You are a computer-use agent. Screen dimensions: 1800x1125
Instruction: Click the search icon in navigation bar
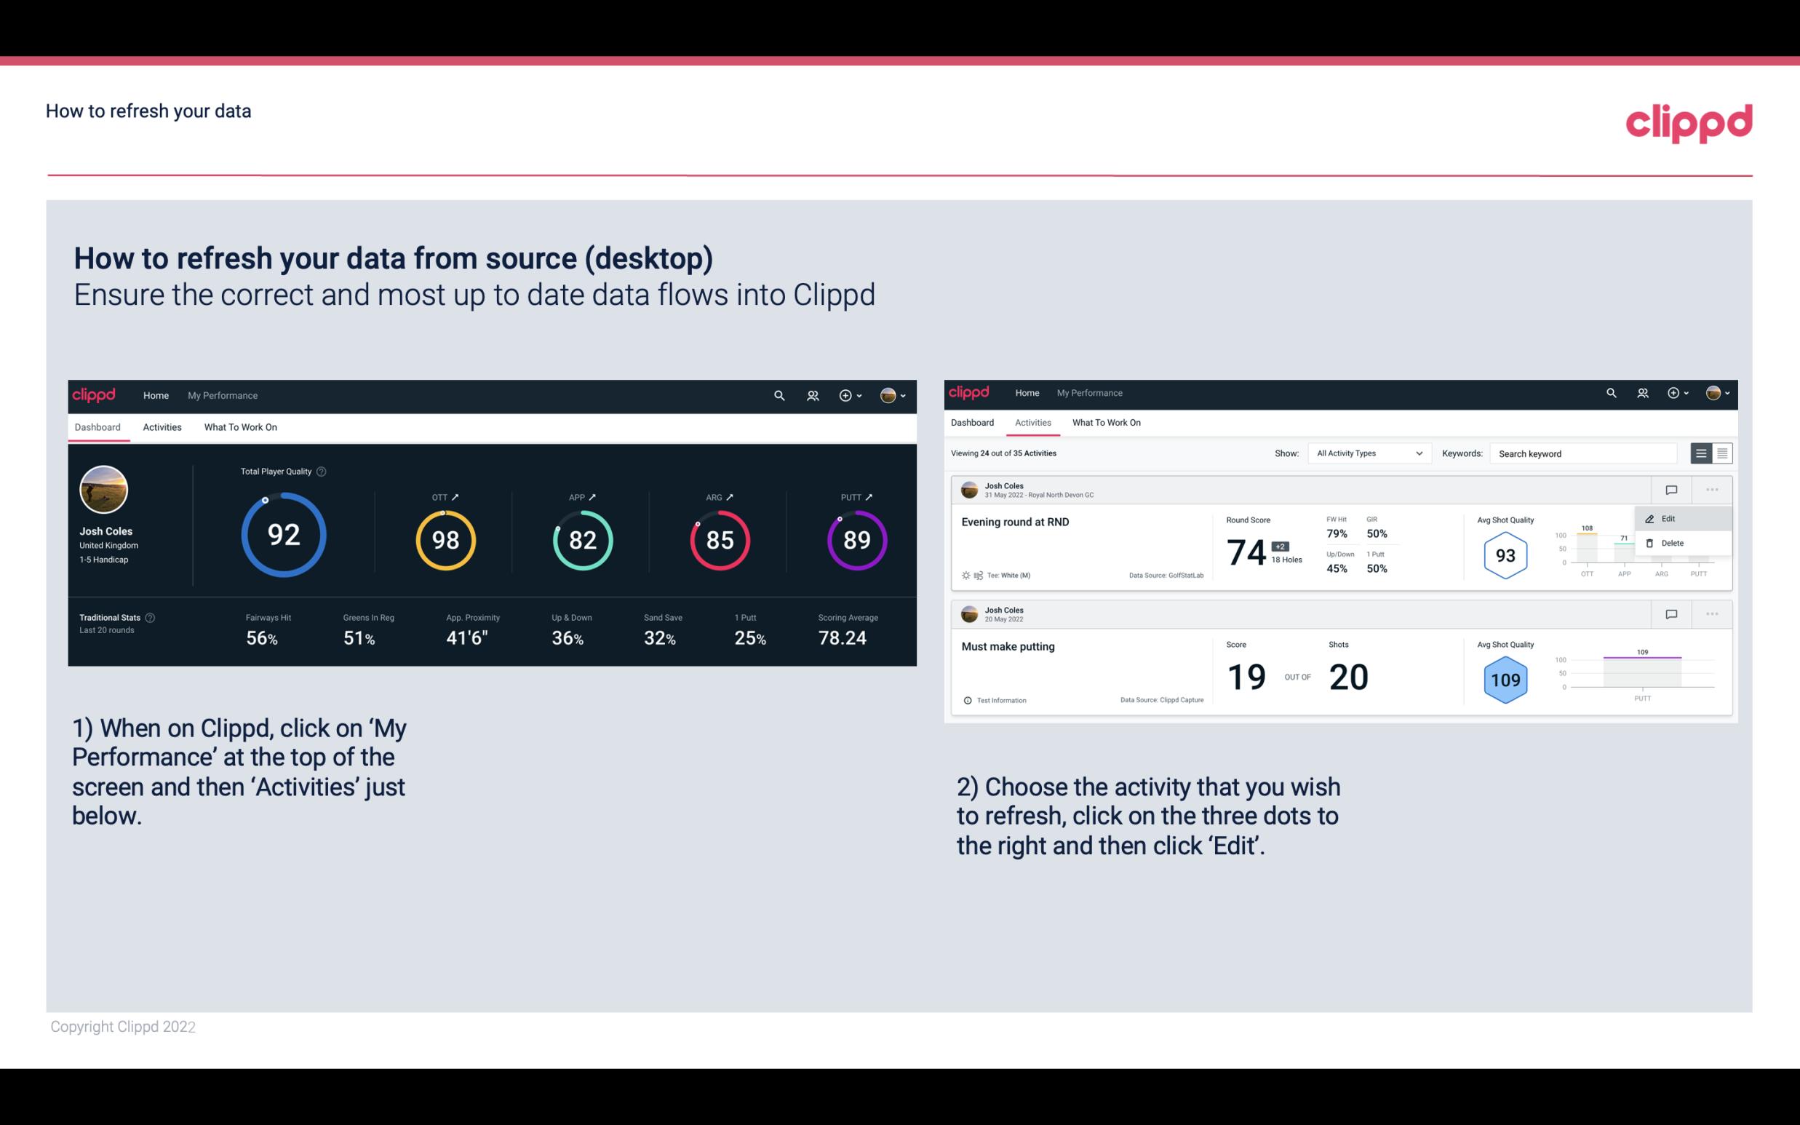click(778, 394)
